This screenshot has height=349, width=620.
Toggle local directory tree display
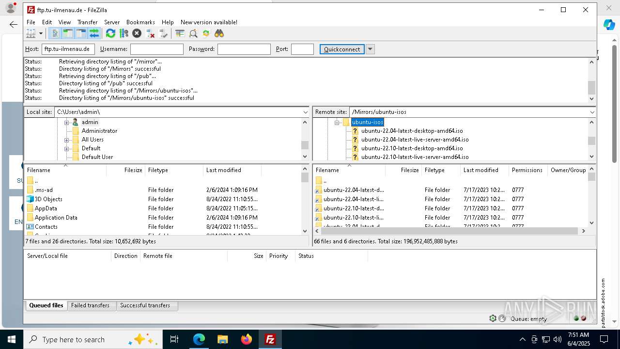click(x=68, y=33)
